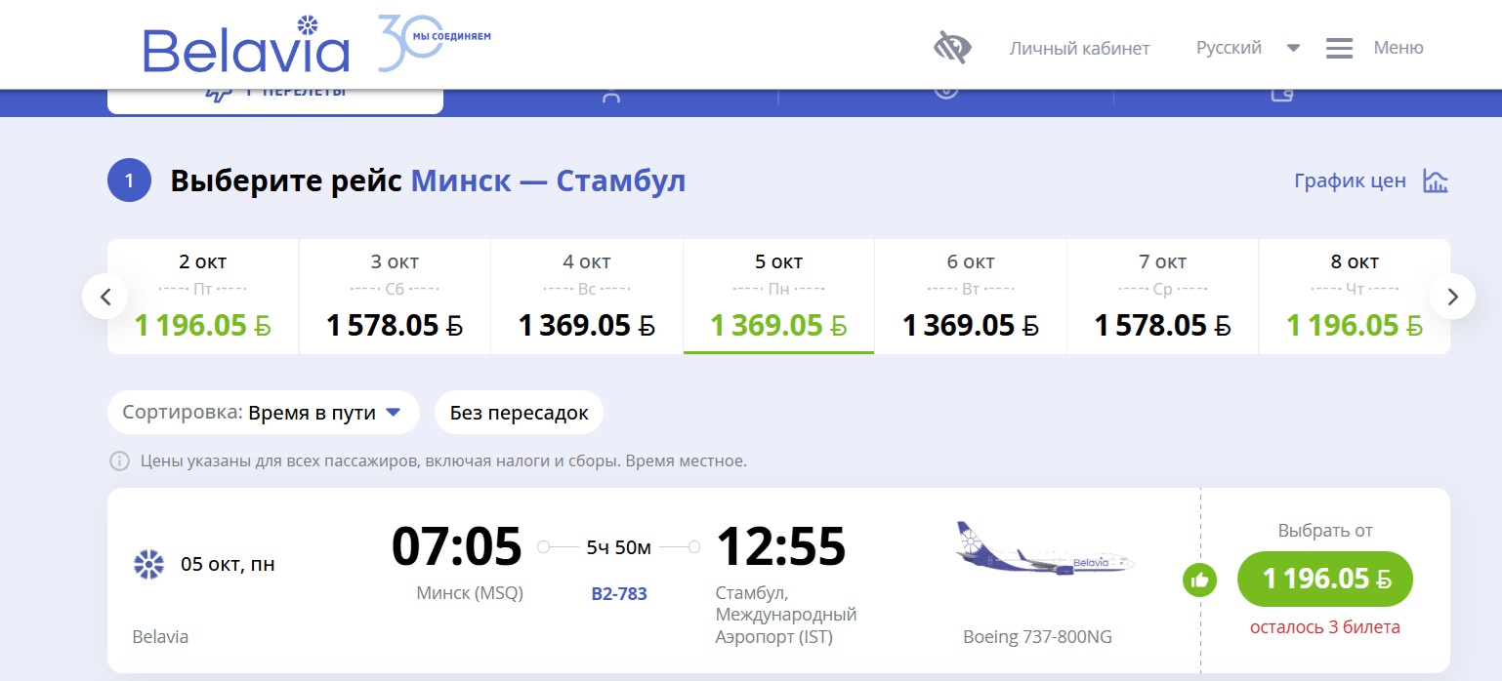The height and width of the screenshot is (681, 1502).
Task: Choose fare button 1 196.05
Action: tap(1325, 579)
